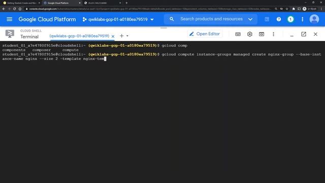Click the 'composer' autocomplete suggestion text
The width and height of the screenshot is (325, 183).
tap(42, 50)
